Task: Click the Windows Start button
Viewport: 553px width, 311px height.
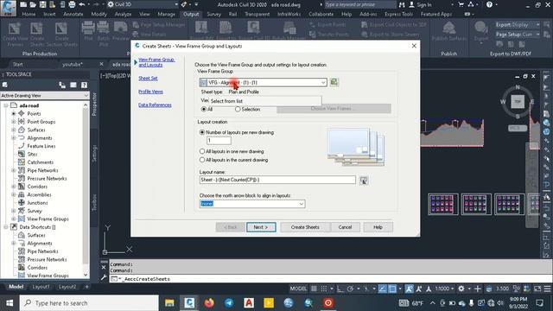Action: [10, 303]
